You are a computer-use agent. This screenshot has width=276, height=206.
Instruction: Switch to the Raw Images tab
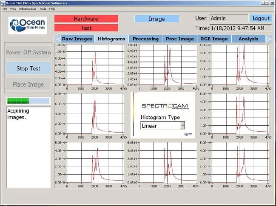77,39
